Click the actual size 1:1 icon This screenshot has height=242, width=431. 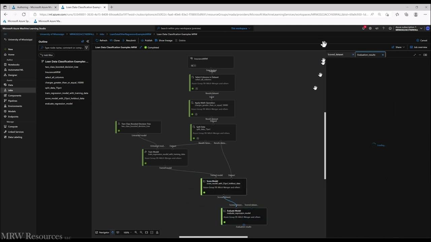(x=152, y=232)
